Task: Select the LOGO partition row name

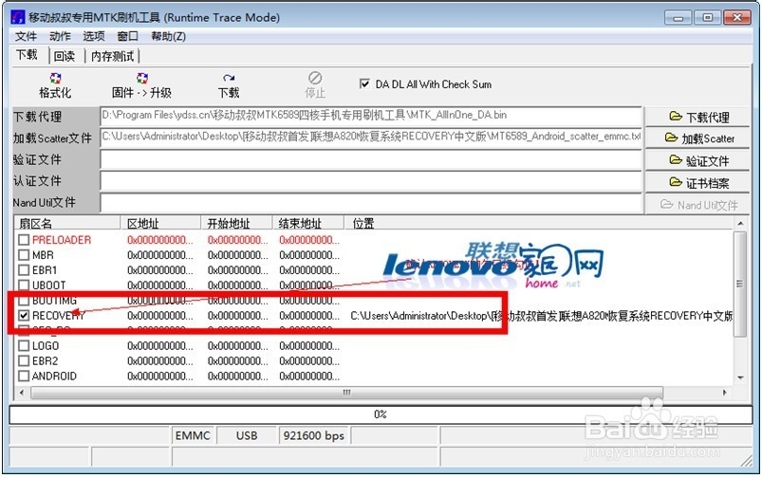Action: (x=46, y=346)
